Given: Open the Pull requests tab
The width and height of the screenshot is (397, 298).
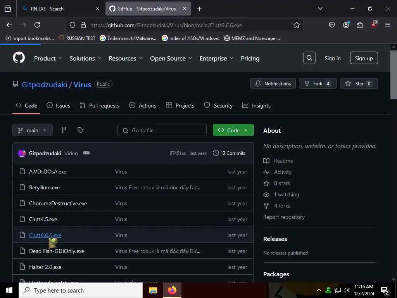Looking at the screenshot, I should (x=100, y=106).
